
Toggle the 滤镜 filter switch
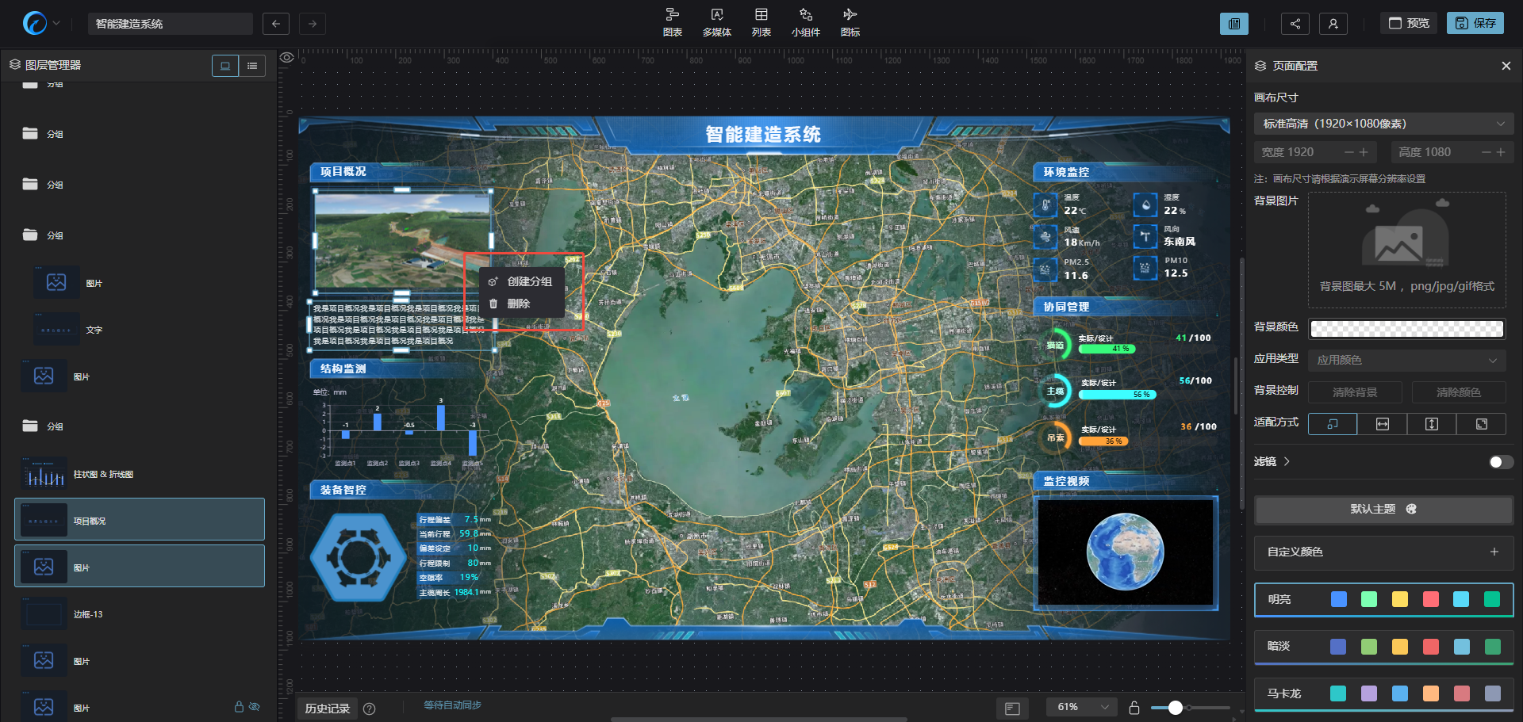pyautogui.click(x=1500, y=462)
